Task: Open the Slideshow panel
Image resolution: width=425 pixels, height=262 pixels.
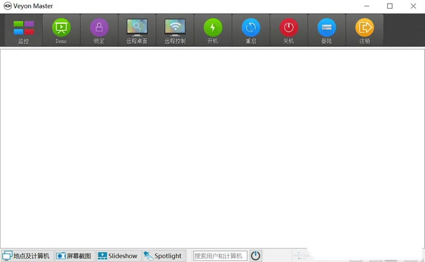Action: (118, 256)
